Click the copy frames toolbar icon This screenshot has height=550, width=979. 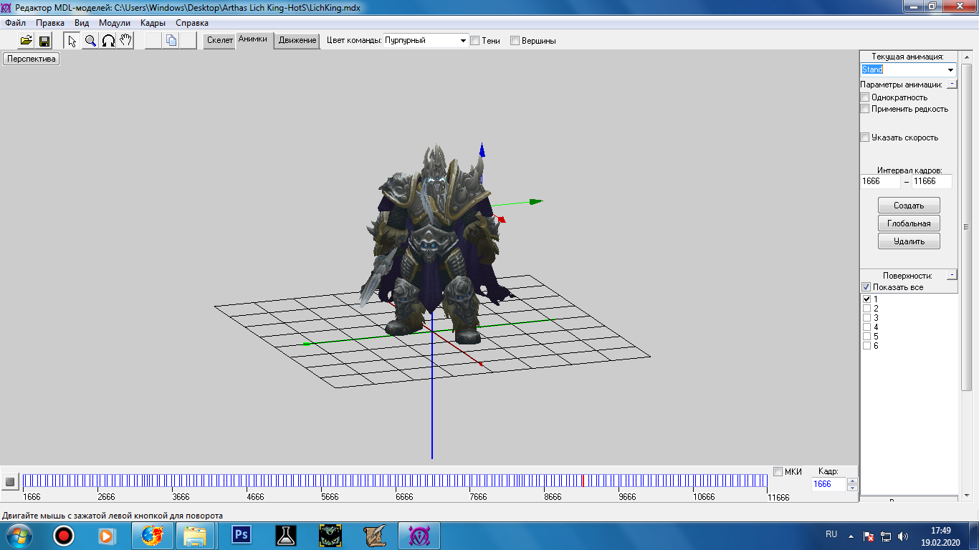(171, 41)
